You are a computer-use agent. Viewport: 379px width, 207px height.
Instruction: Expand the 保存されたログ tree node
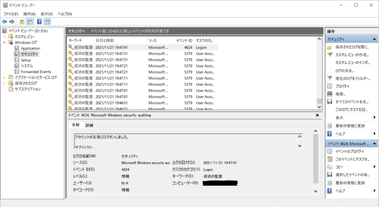pos(4,83)
